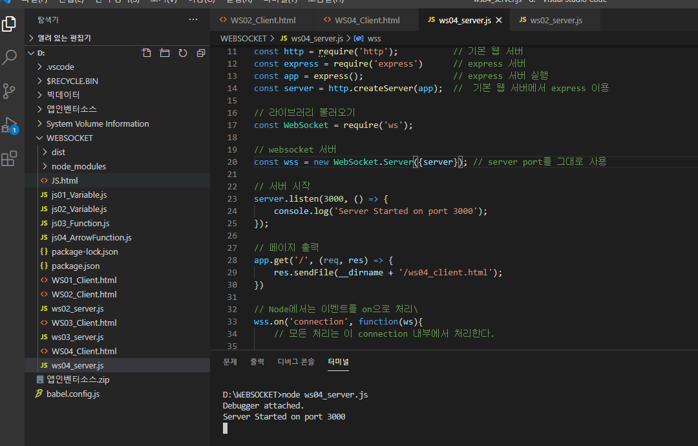The image size is (698, 446).
Task: Open js02_Variable.js in the explorer
Action: coord(117,209)
